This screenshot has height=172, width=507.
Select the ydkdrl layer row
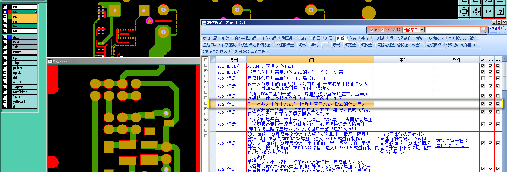[x=24, y=102]
